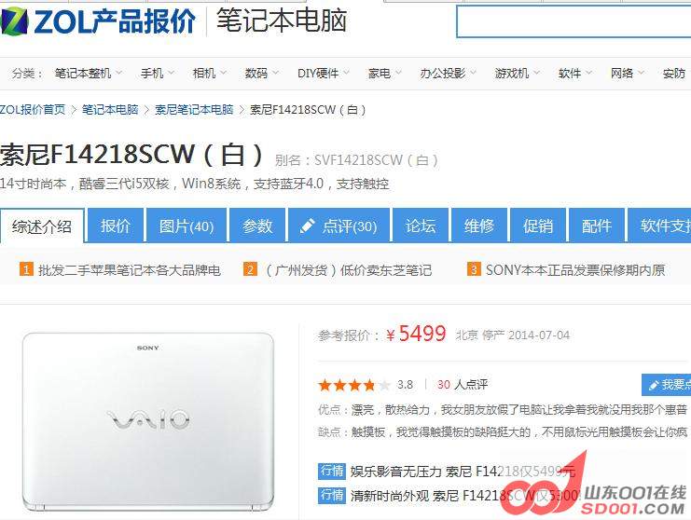
Task: Open the ZOL报价首页 breadcrumb link
Action: coord(33,110)
